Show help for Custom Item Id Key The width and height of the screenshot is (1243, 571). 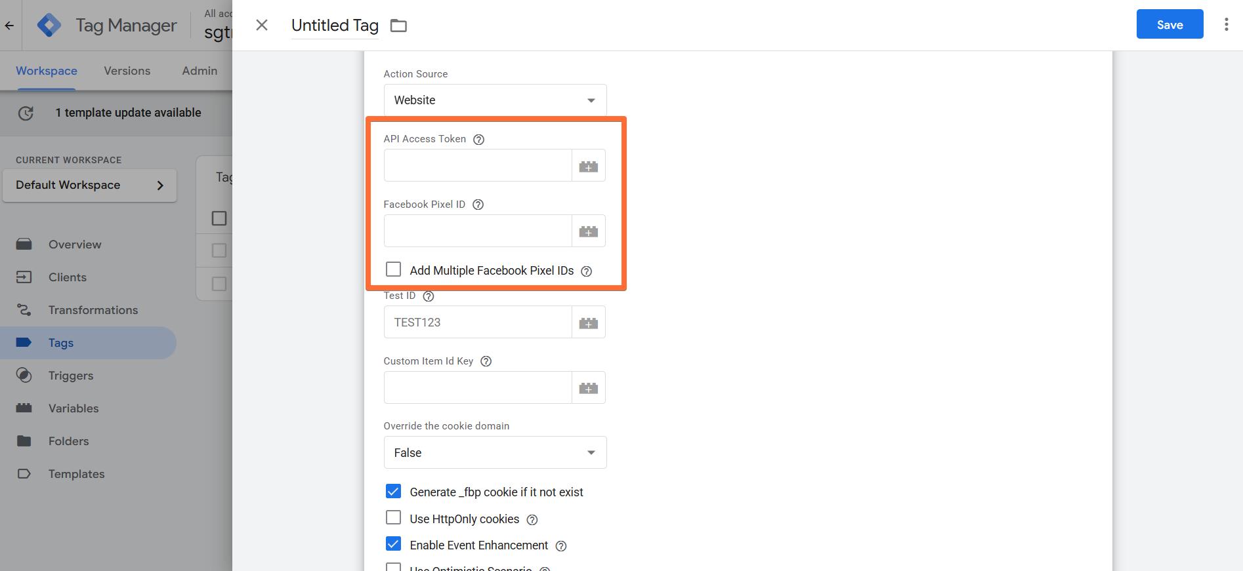point(486,361)
